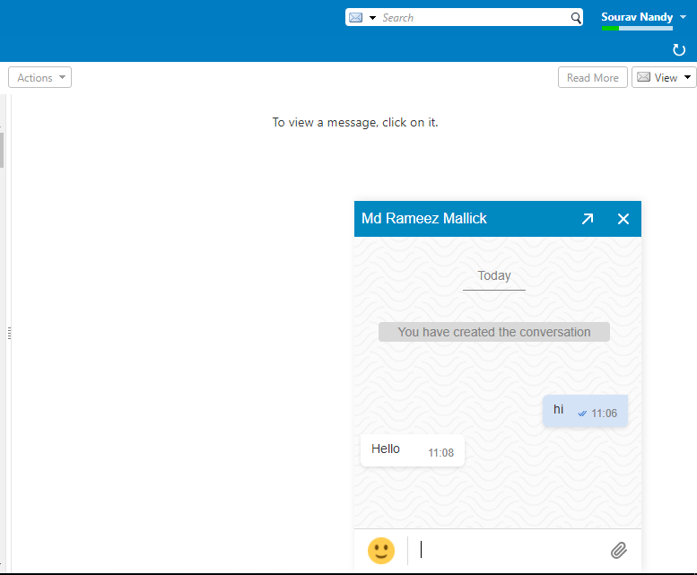The height and width of the screenshot is (575, 697).
Task: Open the mail search type dropdown arrow
Action: (x=373, y=18)
